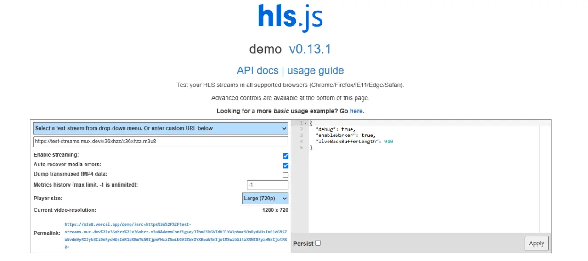Open the Player size dropdown

point(265,198)
